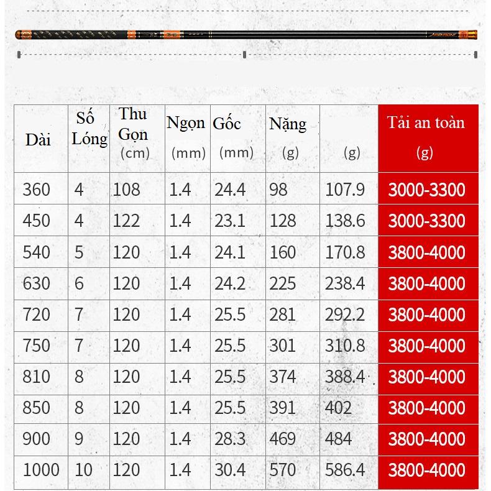Select length value 810

click(x=36, y=377)
